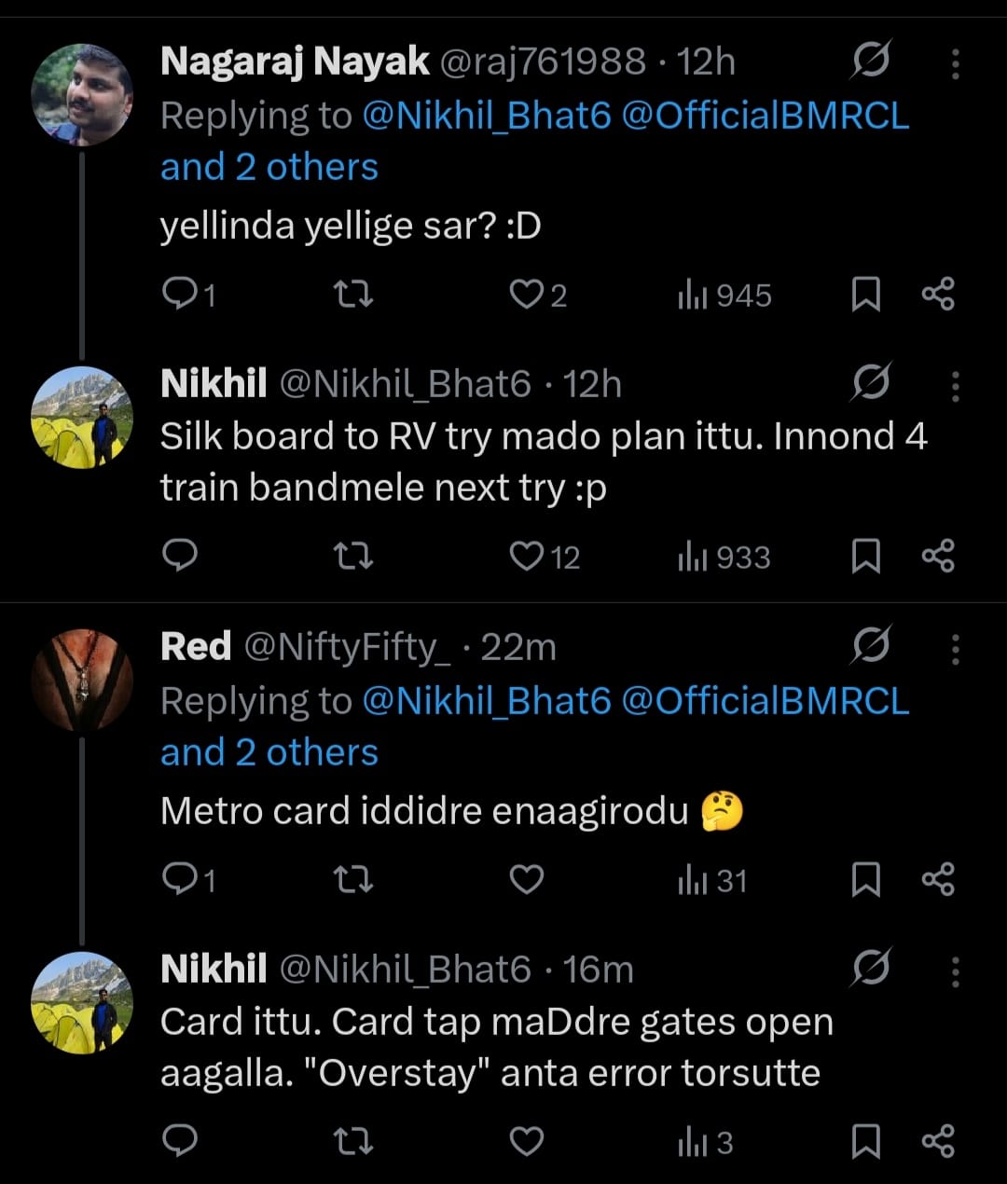Screen dimensions: 1007x1184
Task: Open Nagaraj Nayak's profile picture
Action: tap(82, 95)
